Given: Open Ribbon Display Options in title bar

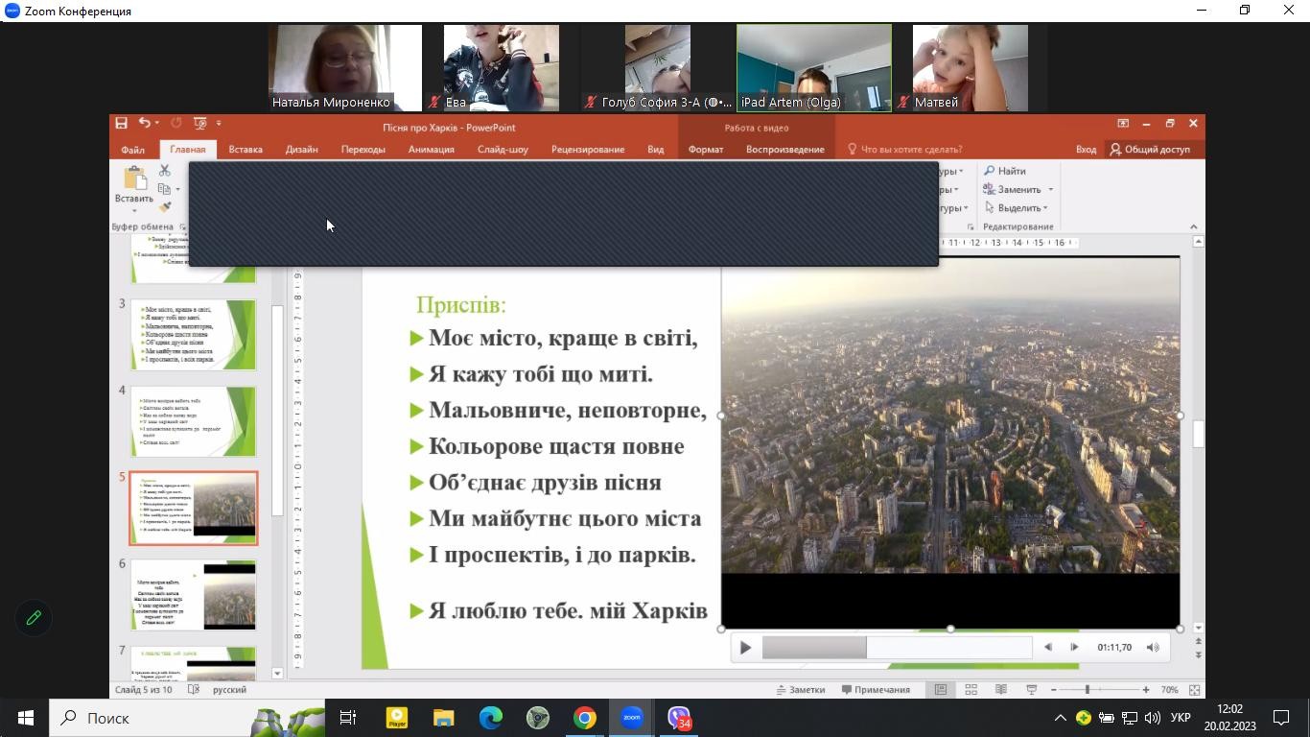Looking at the screenshot, I should pos(1123,123).
